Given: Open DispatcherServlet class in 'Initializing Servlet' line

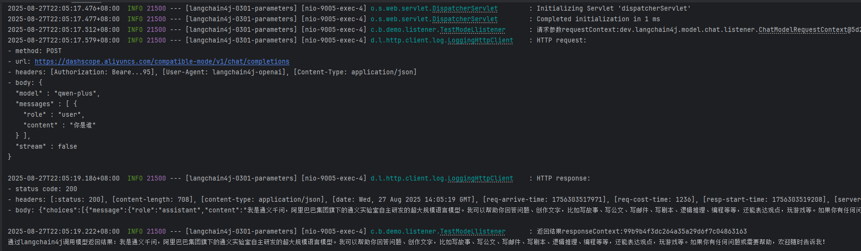Looking at the screenshot, I should (465, 8).
